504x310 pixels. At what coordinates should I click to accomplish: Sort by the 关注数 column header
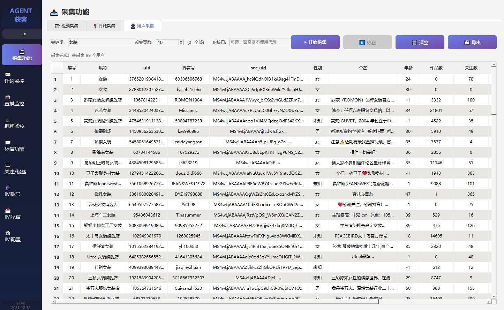(x=471, y=68)
